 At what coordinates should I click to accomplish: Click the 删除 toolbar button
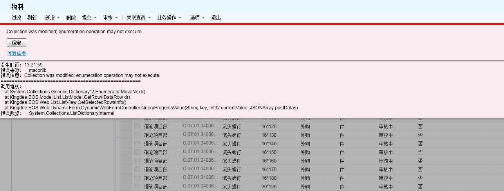tap(71, 18)
